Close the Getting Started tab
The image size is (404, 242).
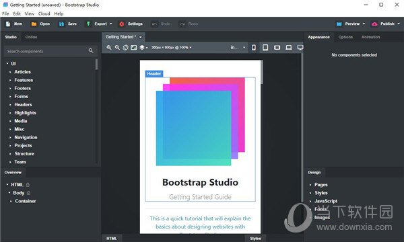tap(141, 37)
